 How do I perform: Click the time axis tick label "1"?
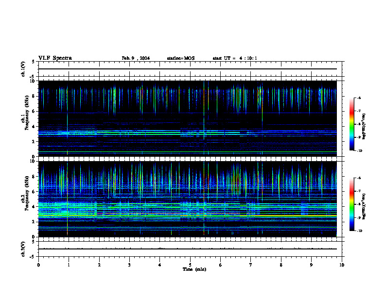[x=69, y=265]
